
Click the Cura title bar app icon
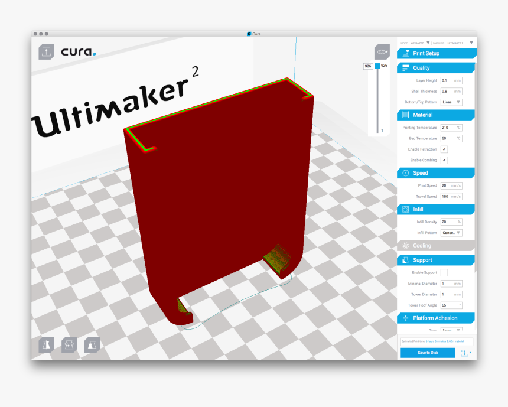click(249, 34)
